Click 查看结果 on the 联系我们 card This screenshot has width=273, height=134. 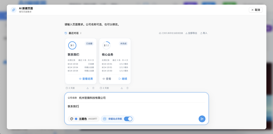pos(86,79)
